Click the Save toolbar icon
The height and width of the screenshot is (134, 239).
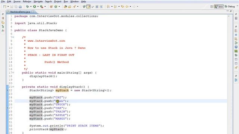[x=12, y=7]
